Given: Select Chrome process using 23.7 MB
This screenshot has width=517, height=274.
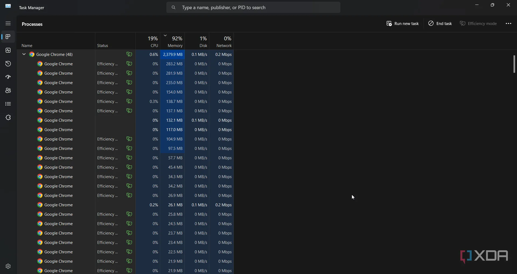Looking at the screenshot, I should click(125, 233).
